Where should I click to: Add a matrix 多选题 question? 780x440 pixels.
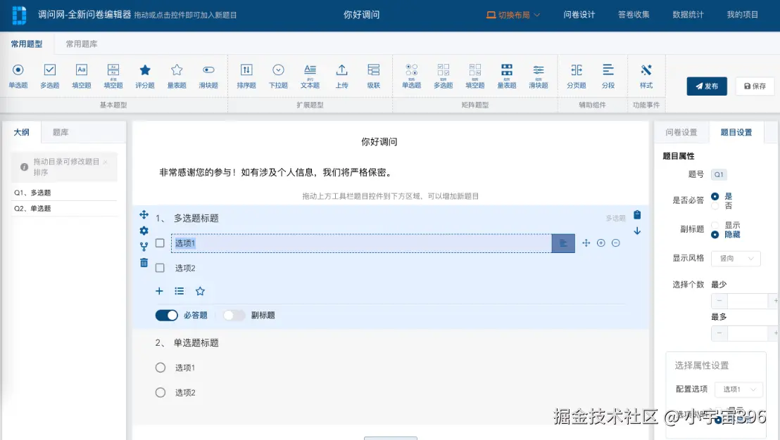pyautogui.click(x=444, y=76)
